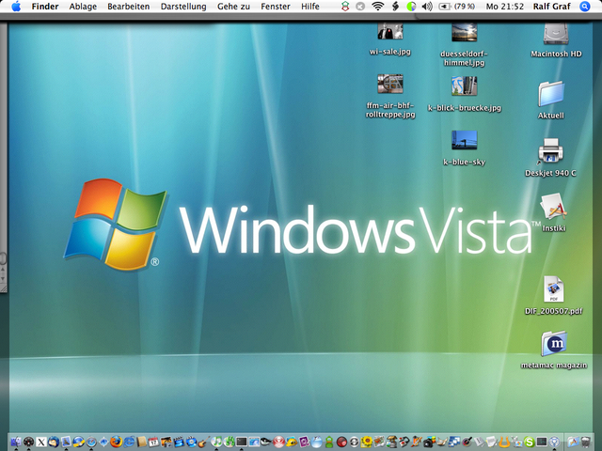The image size is (602, 451).
Task: Select the Instiki application icon
Action: click(x=553, y=207)
